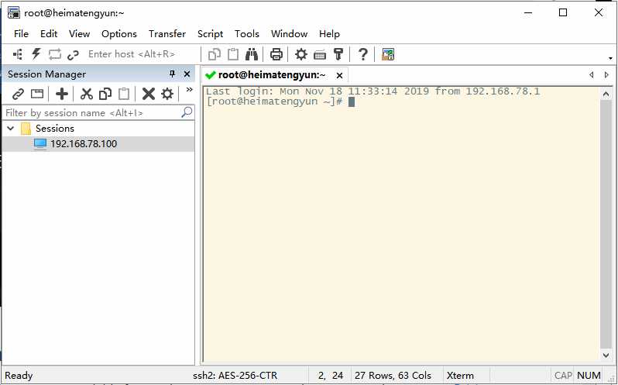Click tab scroll left arrow

tap(591, 75)
